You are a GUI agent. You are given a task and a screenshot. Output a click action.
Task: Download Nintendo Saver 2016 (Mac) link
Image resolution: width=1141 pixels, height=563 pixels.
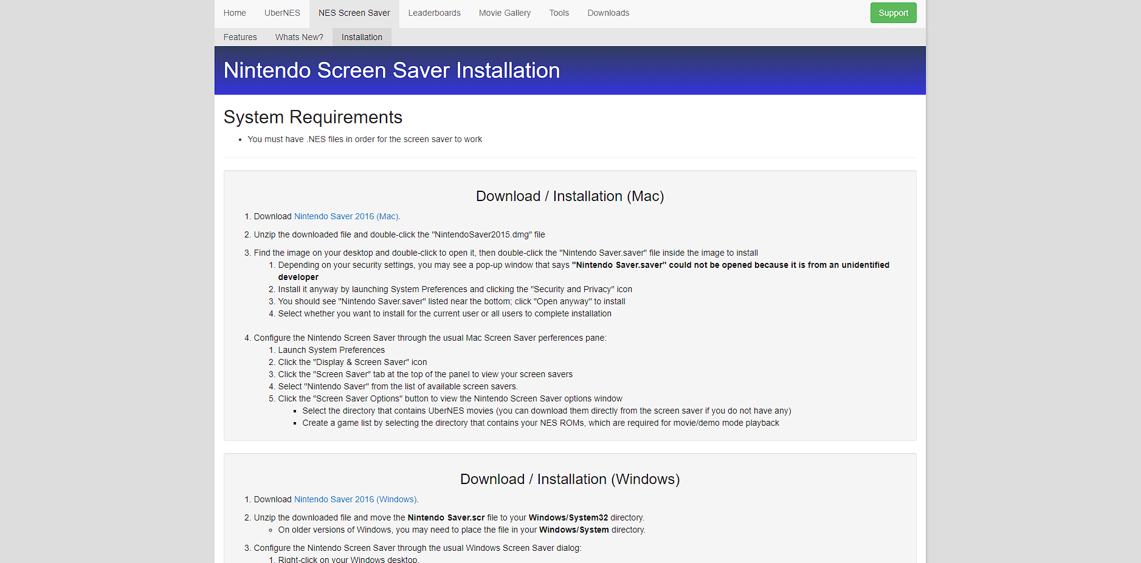pos(346,216)
